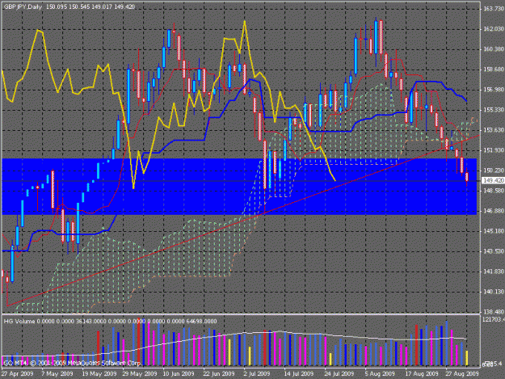Click the GBPJPY,Daily chart title text

(x=23, y=6)
